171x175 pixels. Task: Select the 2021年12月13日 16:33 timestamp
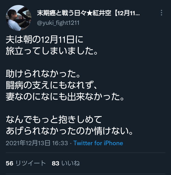pos(37,143)
